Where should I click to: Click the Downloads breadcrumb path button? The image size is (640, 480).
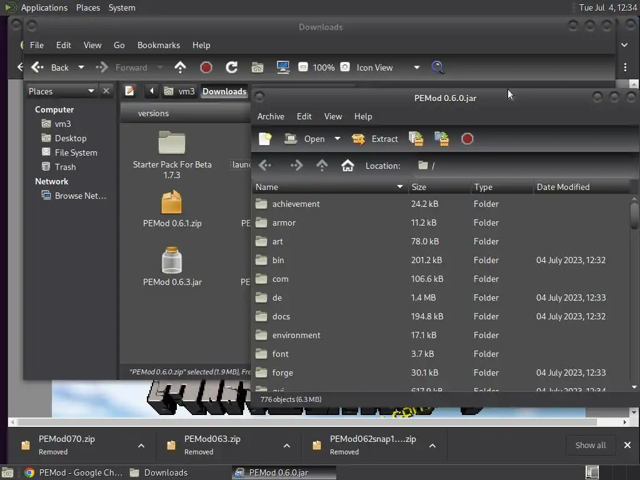pyautogui.click(x=224, y=91)
